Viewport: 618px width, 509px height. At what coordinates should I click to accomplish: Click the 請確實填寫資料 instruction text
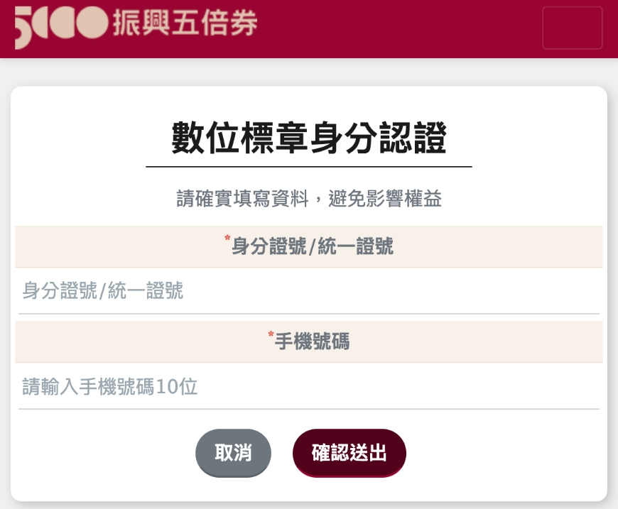[309, 199]
